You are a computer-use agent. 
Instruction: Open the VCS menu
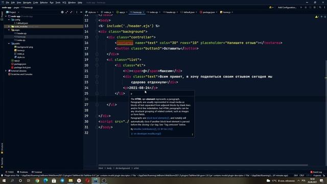pos(64,3)
